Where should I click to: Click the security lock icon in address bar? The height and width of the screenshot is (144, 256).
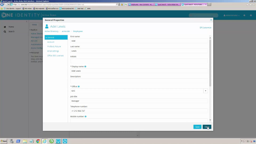point(122,4)
